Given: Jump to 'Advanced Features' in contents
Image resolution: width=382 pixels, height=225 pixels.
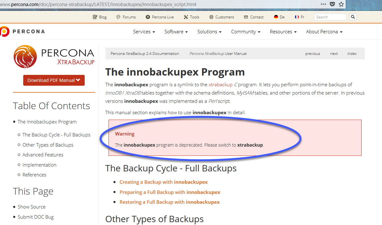Looking at the screenshot, I should coord(43,155).
